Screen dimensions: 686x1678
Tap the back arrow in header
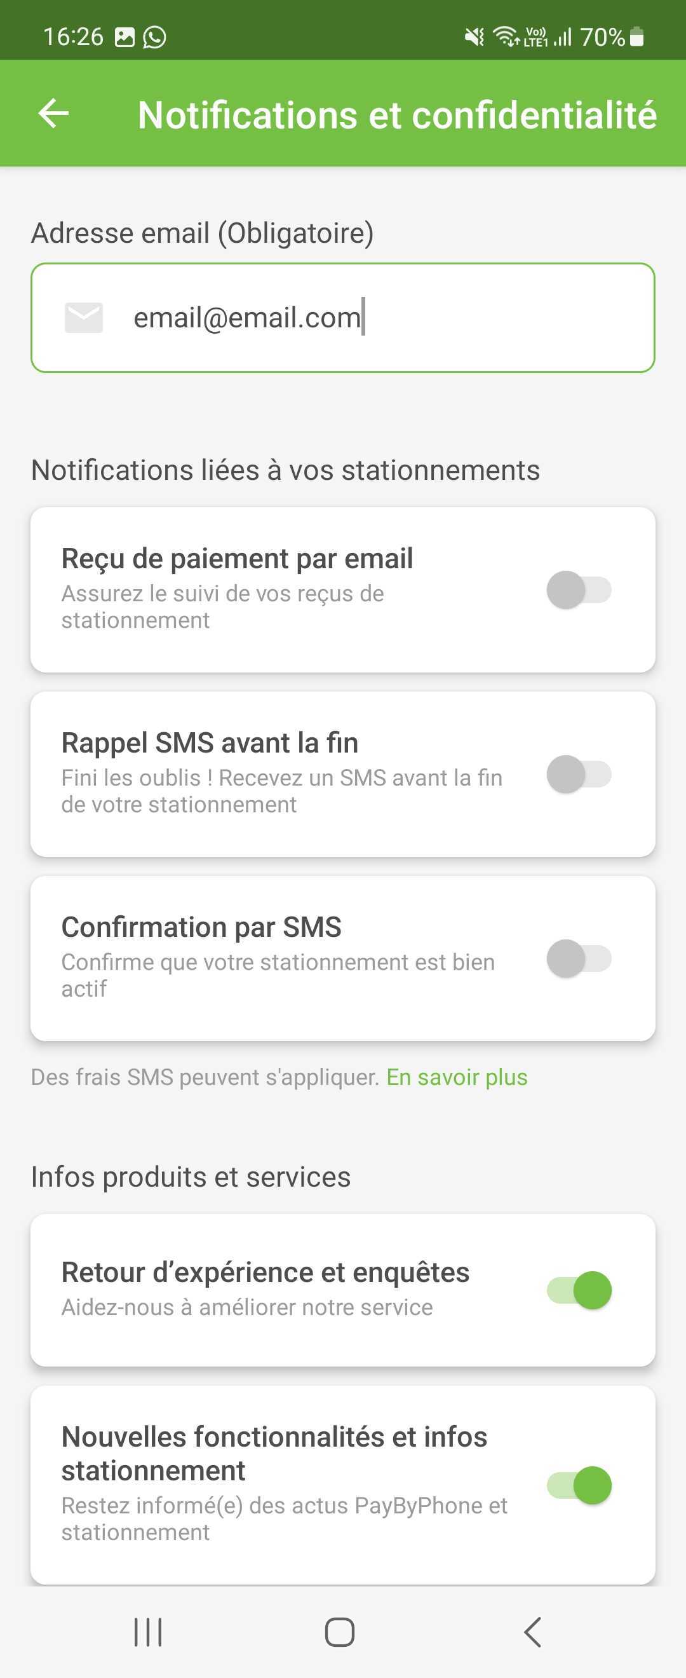pyautogui.click(x=53, y=113)
